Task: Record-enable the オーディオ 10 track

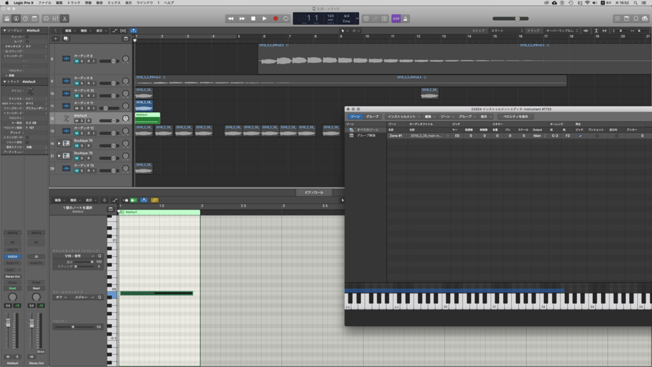Action: coord(88,96)
